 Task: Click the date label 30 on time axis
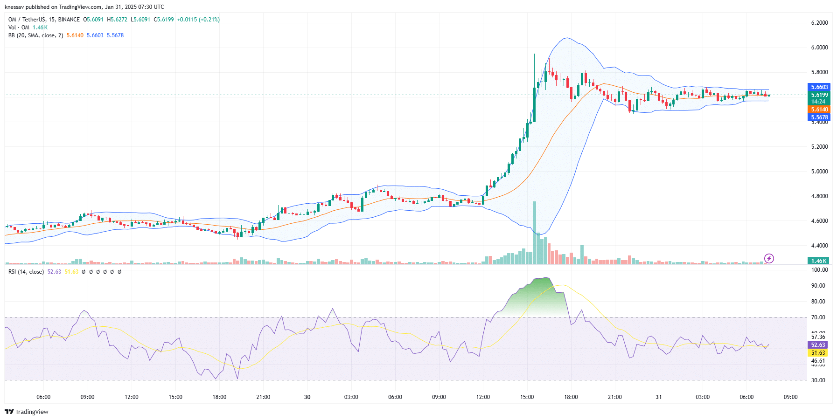pos(307,397)
